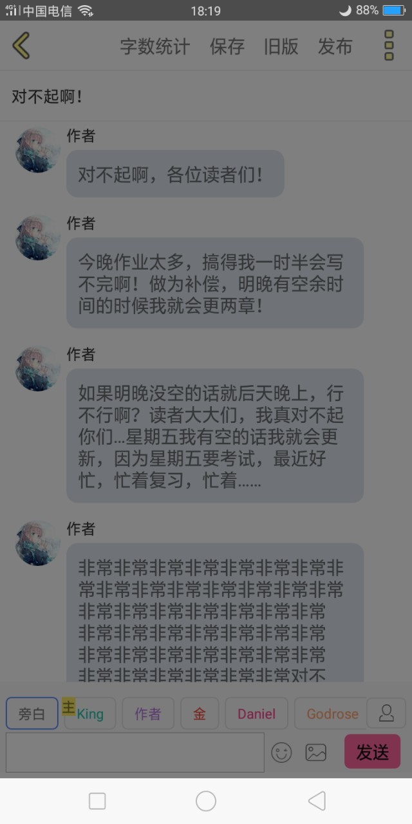
Task: Tap the yellow back arrow icon
Action: point(21,46)
